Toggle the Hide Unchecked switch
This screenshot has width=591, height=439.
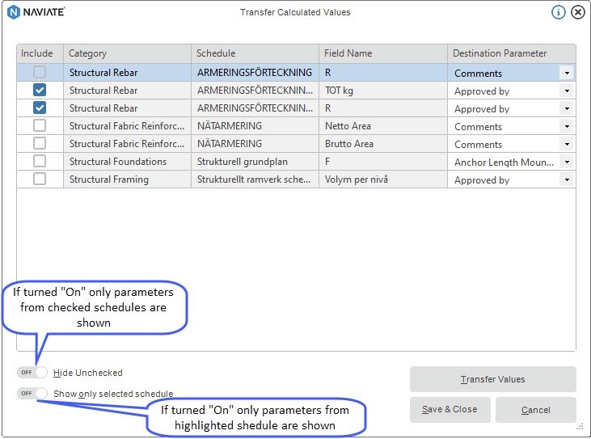[34, 373]
